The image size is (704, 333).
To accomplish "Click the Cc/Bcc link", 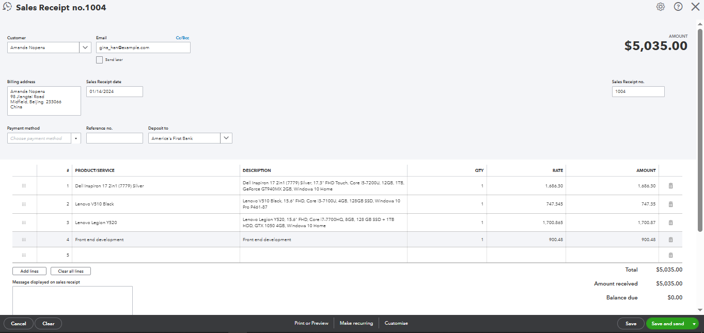I will [182, 38].
